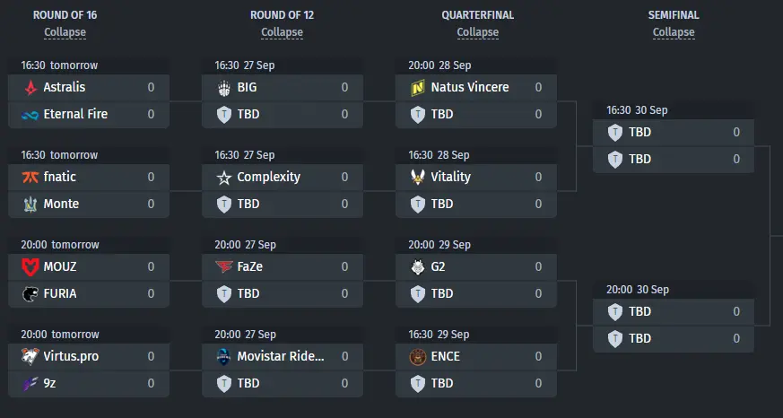Collapse the Semifinal column

coord(674,32)
